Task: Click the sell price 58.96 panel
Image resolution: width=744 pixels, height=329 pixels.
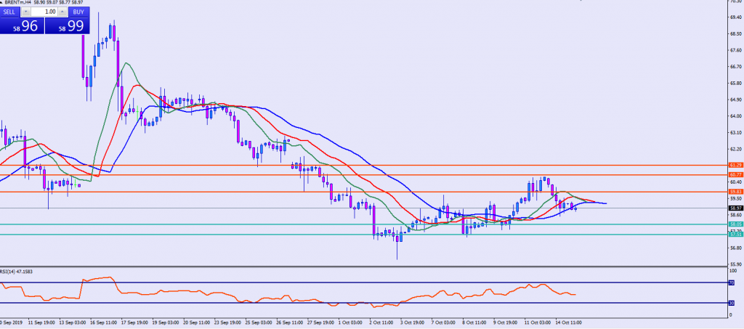Action: pyautogui.click(x=22, y=26)
